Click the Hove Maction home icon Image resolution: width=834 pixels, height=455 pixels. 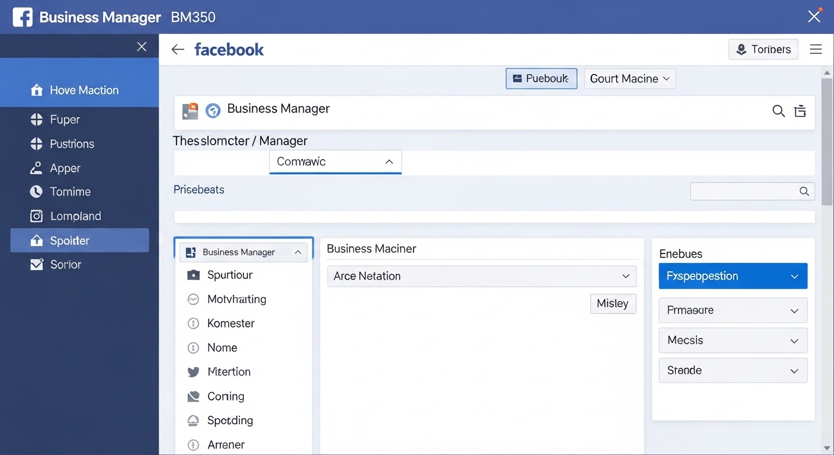click(37, 90)
